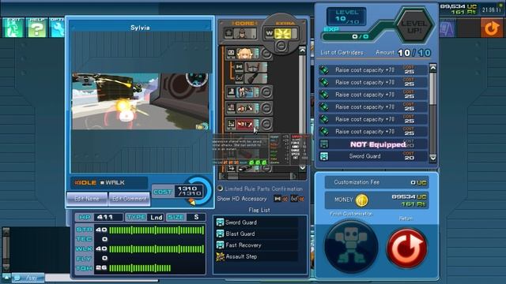Image resolution: width=506 pixels, height=284 pixels.
Task: Remove the EXTRA slot part with minus
Action: pos(281,46)
